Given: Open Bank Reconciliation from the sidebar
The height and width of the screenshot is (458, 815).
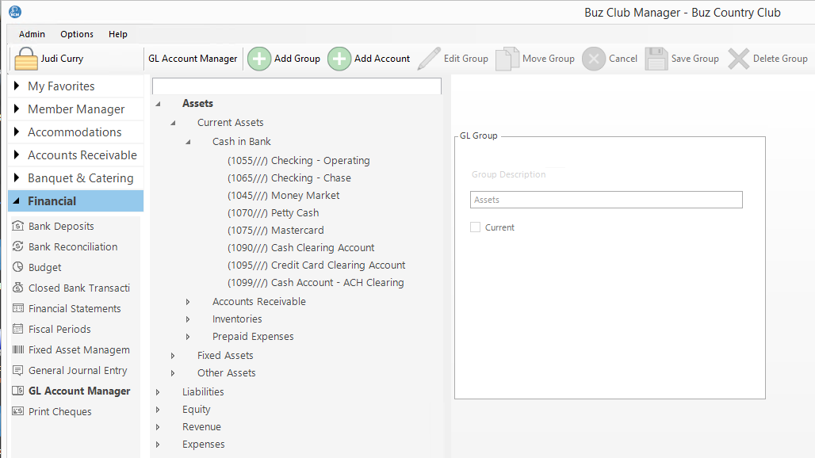Looking at the screenshot, I should coord(73,246).
